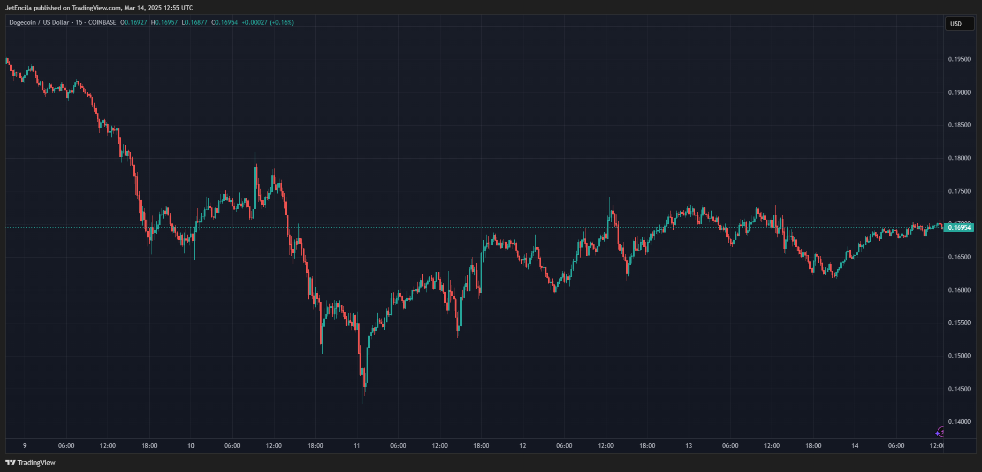The height and width of the screenshot is (472, 982).
Task: Click date label 11 on time axis
Action: [357, 446]
